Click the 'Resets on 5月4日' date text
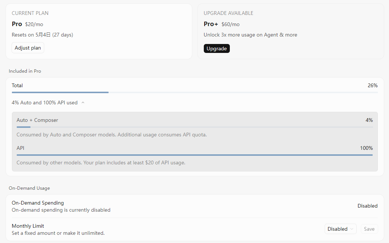 coord(42,35)
